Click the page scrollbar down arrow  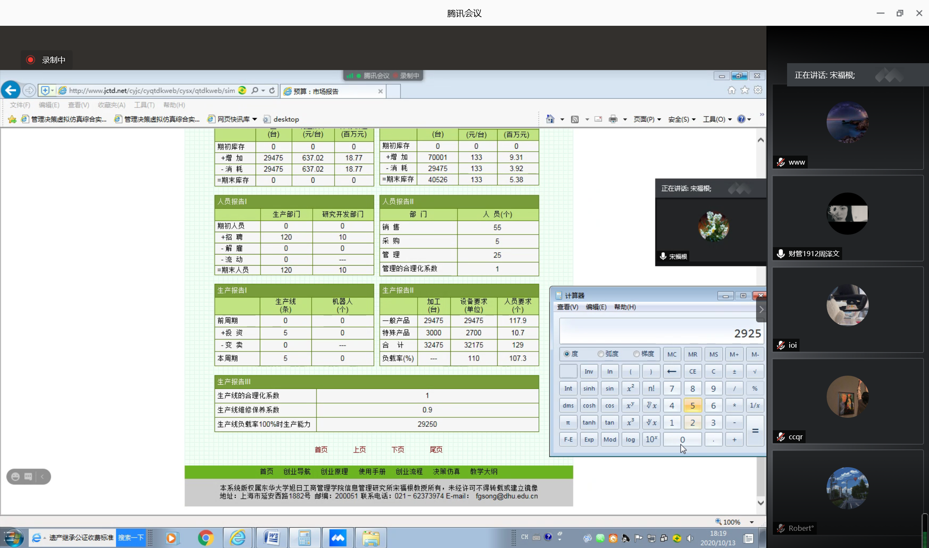[760, 502]
